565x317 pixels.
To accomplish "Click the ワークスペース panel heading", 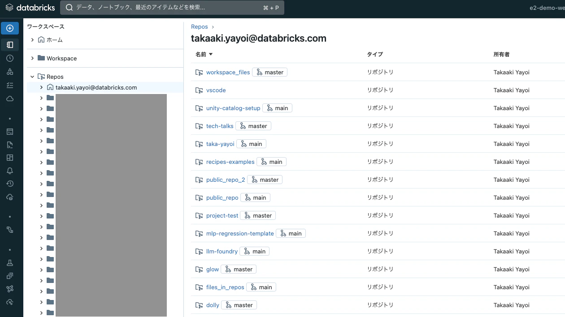I will click(46, 27).
